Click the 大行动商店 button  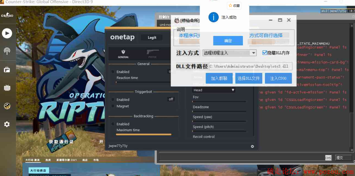pos(39,171)
